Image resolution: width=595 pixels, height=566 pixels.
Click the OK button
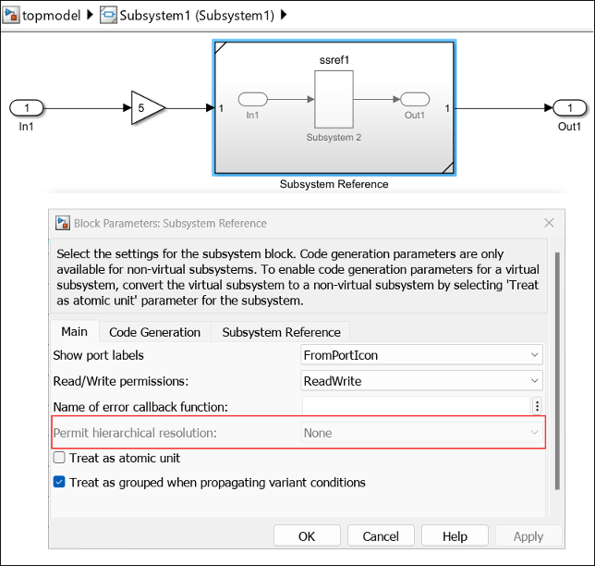point(307,536)
